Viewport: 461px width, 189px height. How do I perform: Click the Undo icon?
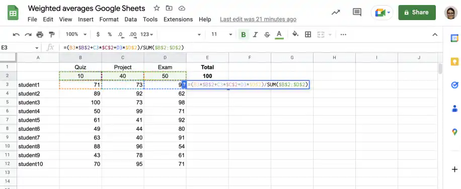(16, 35)
